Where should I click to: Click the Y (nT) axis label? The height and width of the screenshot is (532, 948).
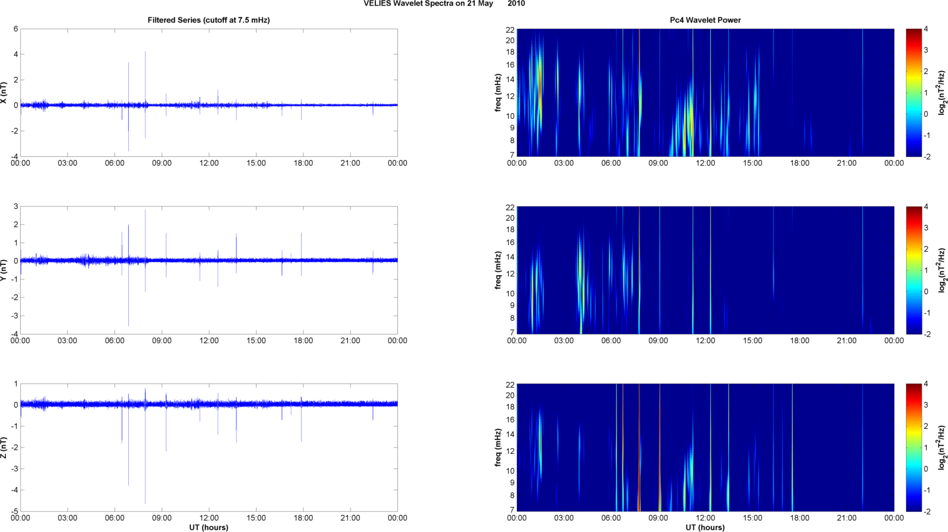(4, 270)
